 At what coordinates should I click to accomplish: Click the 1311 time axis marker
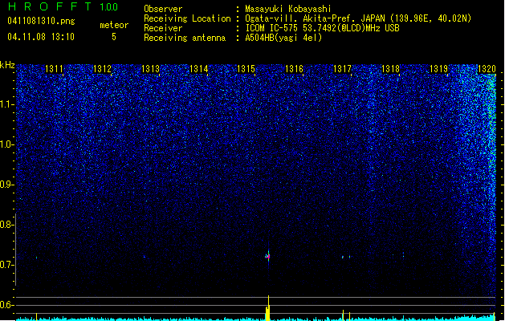(54, 69)
